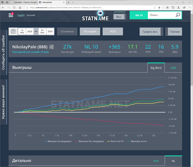193x167 pixels.
Task: Click the browser address bar URL
Action: point(66,8)
